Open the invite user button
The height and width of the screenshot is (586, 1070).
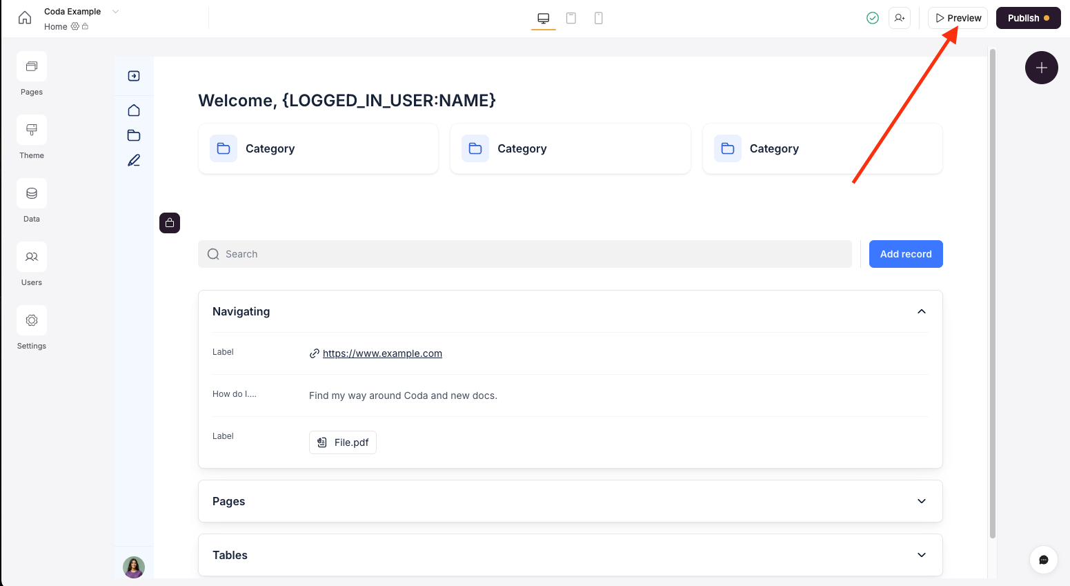[900, 18]
